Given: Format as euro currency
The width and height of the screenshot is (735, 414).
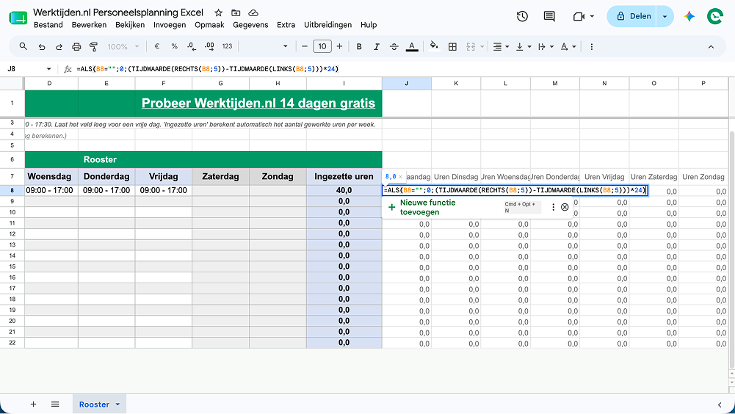Looking at the screenshot, I should [x=157, y=46].
